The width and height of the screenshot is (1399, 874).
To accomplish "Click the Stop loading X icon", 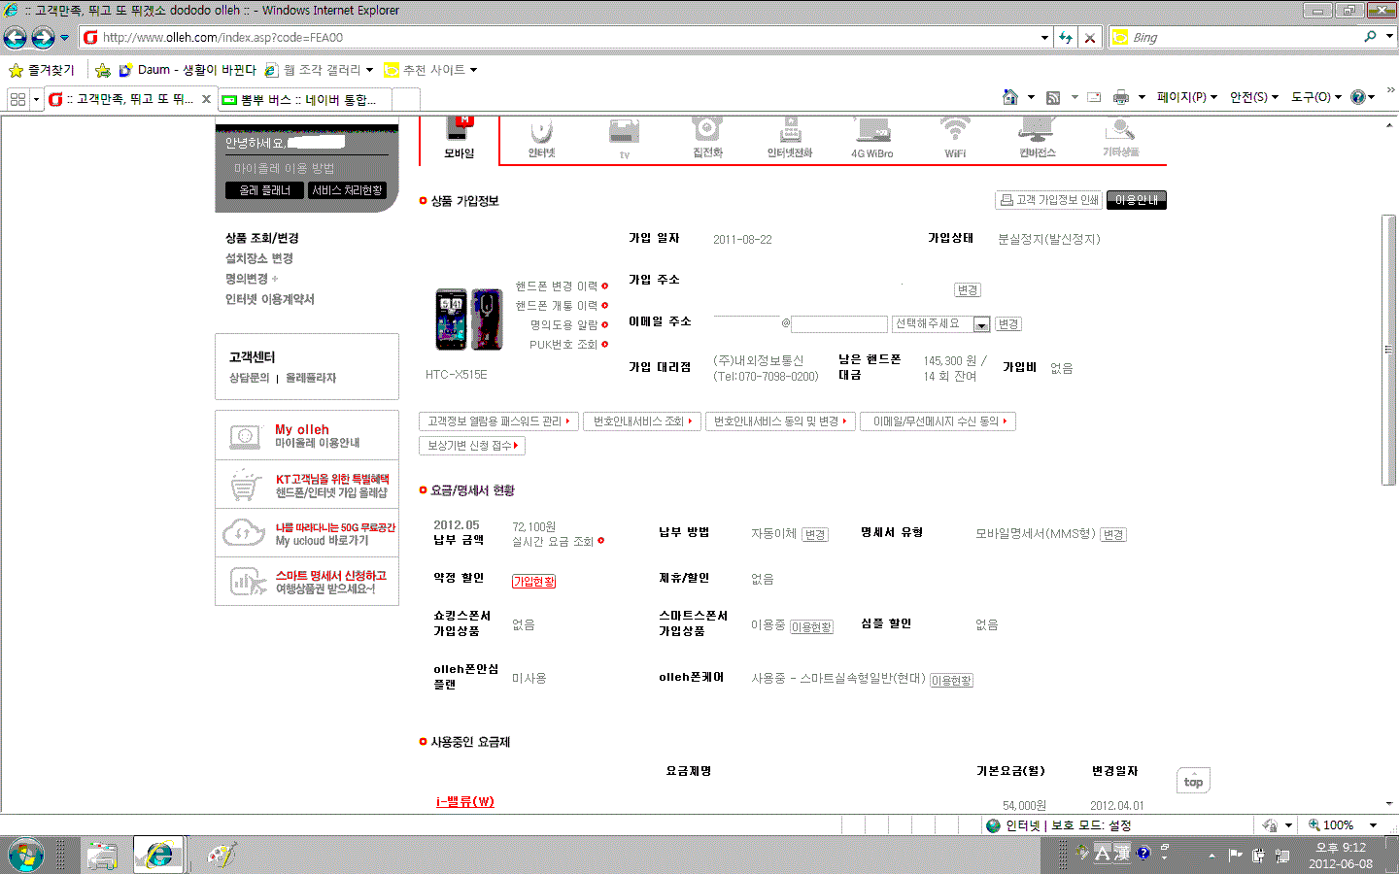I will pos(1090,37).
